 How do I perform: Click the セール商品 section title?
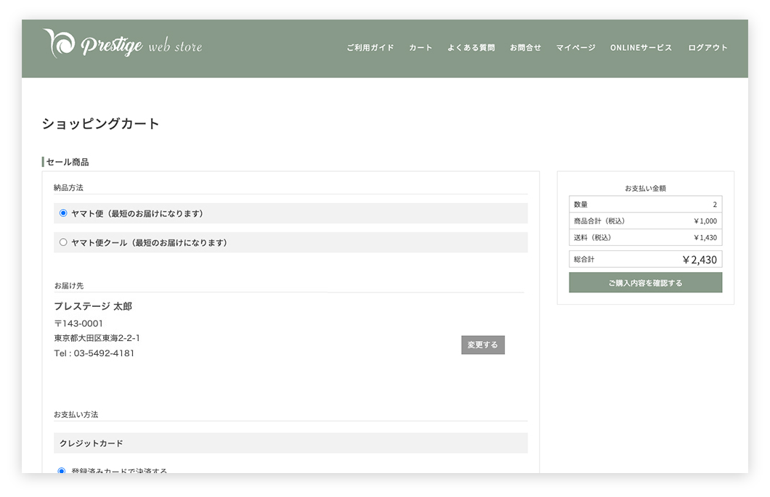click(68, 162)
